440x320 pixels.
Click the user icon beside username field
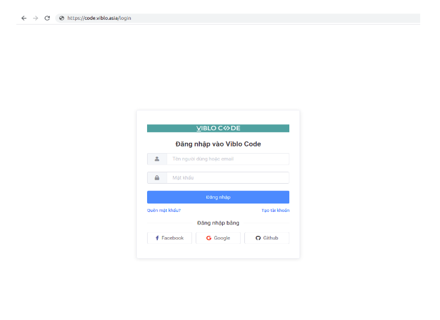[x=157, y=159]
